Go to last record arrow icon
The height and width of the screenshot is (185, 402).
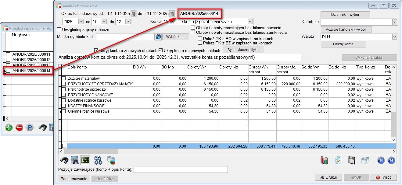391,160
